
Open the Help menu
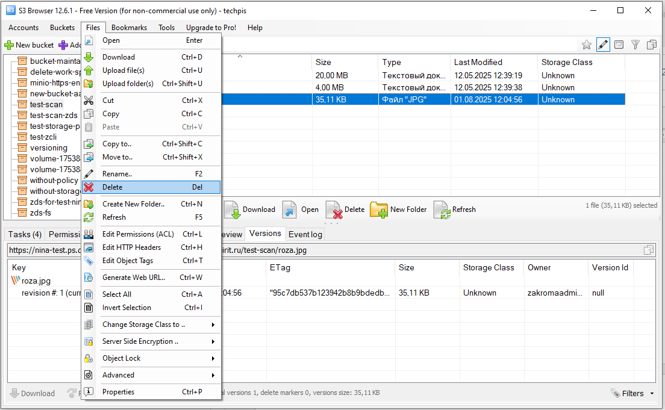(x=255, y=28)
